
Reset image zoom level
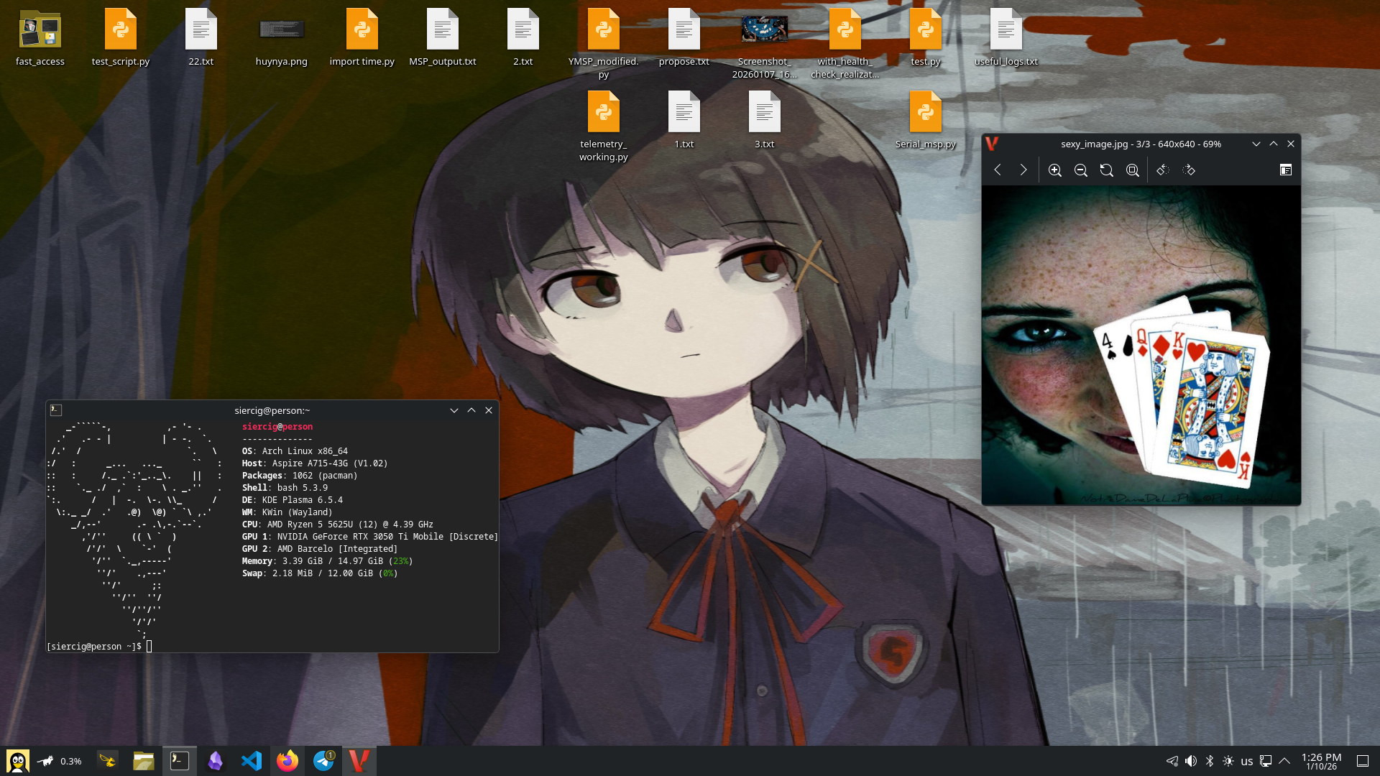(1106, 170)
